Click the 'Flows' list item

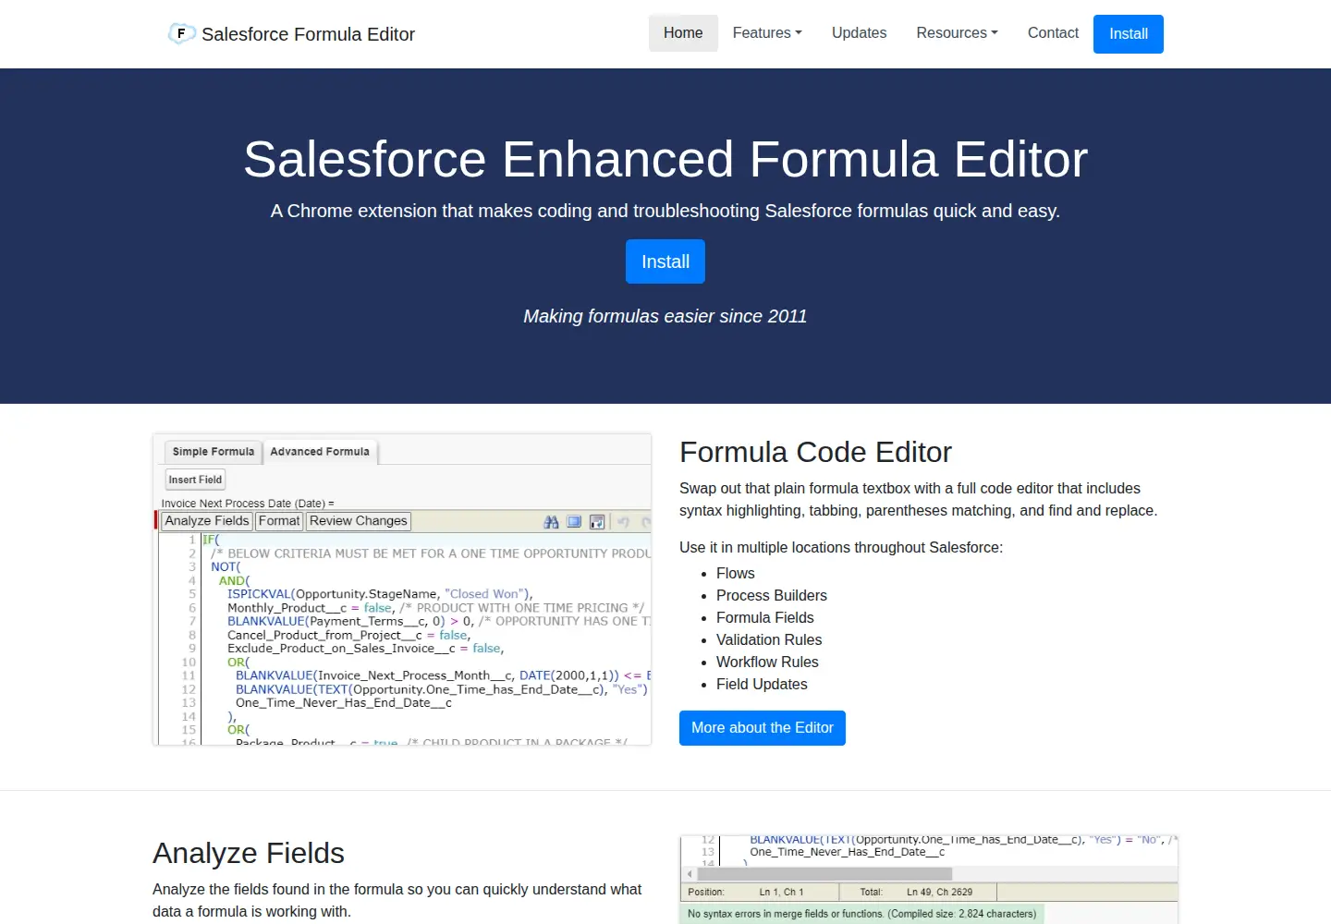(x=736, y=574)
